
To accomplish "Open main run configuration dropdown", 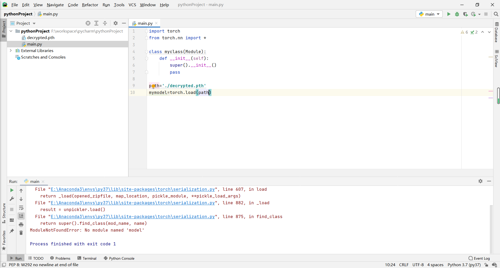I will pyautogui.click(x=429, y=14).
